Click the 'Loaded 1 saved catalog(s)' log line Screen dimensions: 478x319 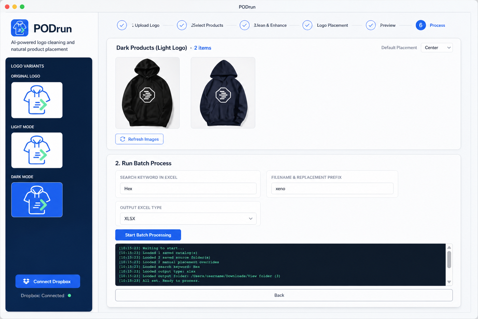click(158, 253)
